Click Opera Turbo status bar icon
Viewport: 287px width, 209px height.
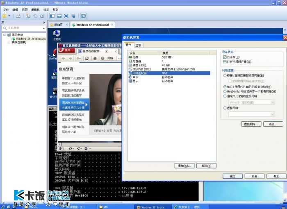(x=87, y=149)
